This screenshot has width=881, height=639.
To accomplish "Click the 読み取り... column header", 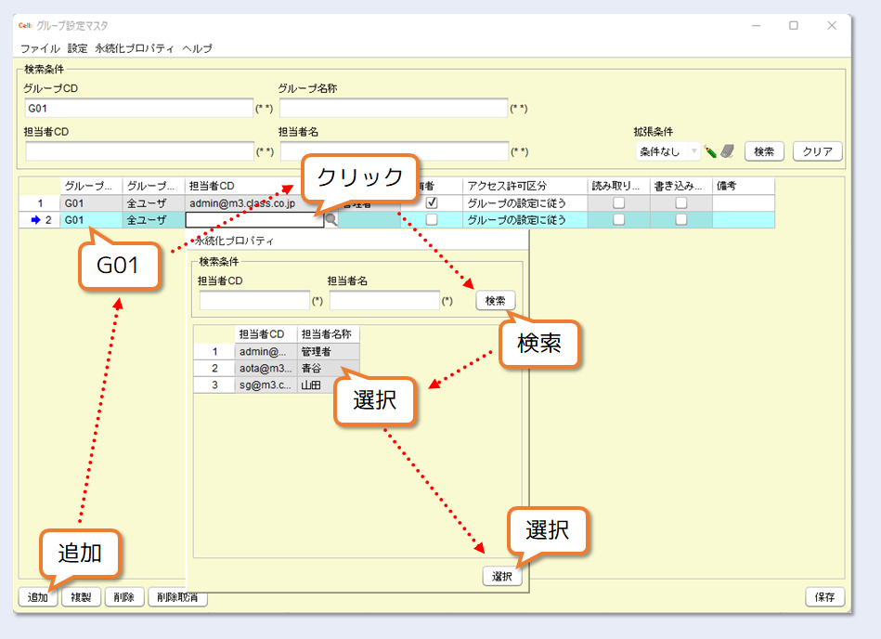I will coord(618,186).
